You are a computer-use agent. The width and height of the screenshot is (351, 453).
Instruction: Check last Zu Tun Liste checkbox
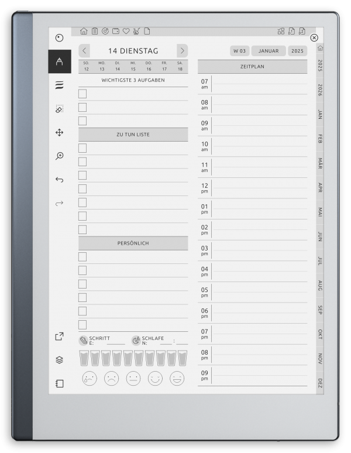point(82,229)
